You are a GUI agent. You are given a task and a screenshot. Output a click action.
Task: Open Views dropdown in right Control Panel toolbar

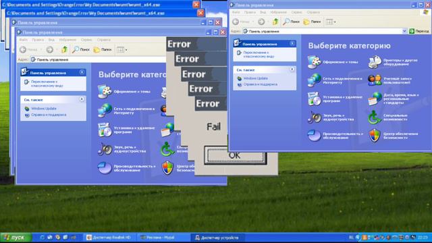coord(331,22)
